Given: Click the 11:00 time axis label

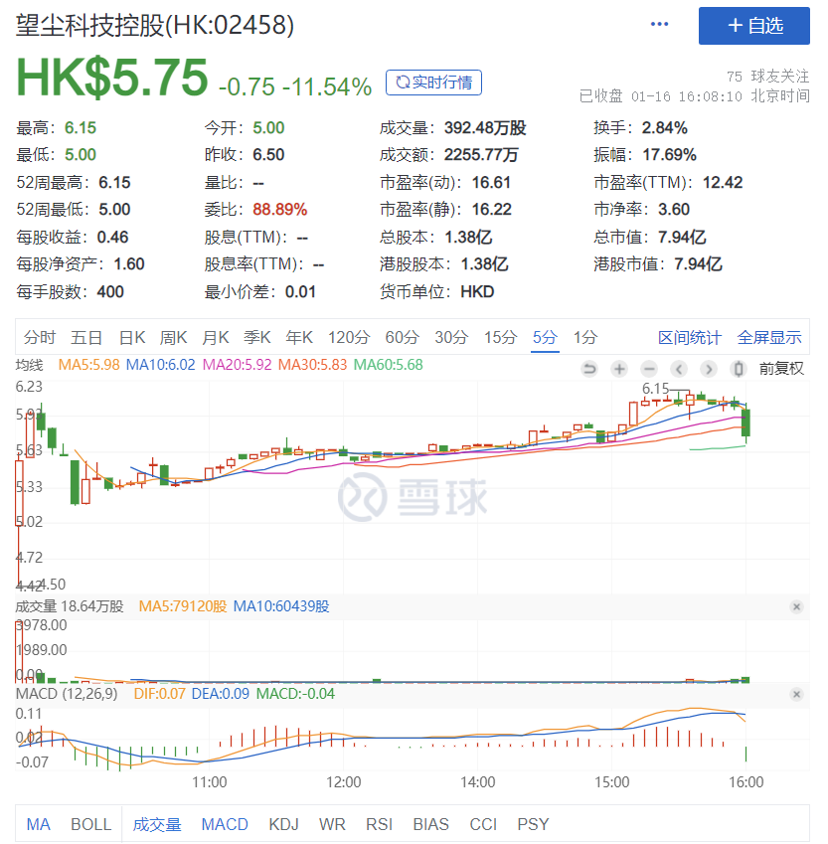Looking at the screenshot, I should click(x=209, y=781).
